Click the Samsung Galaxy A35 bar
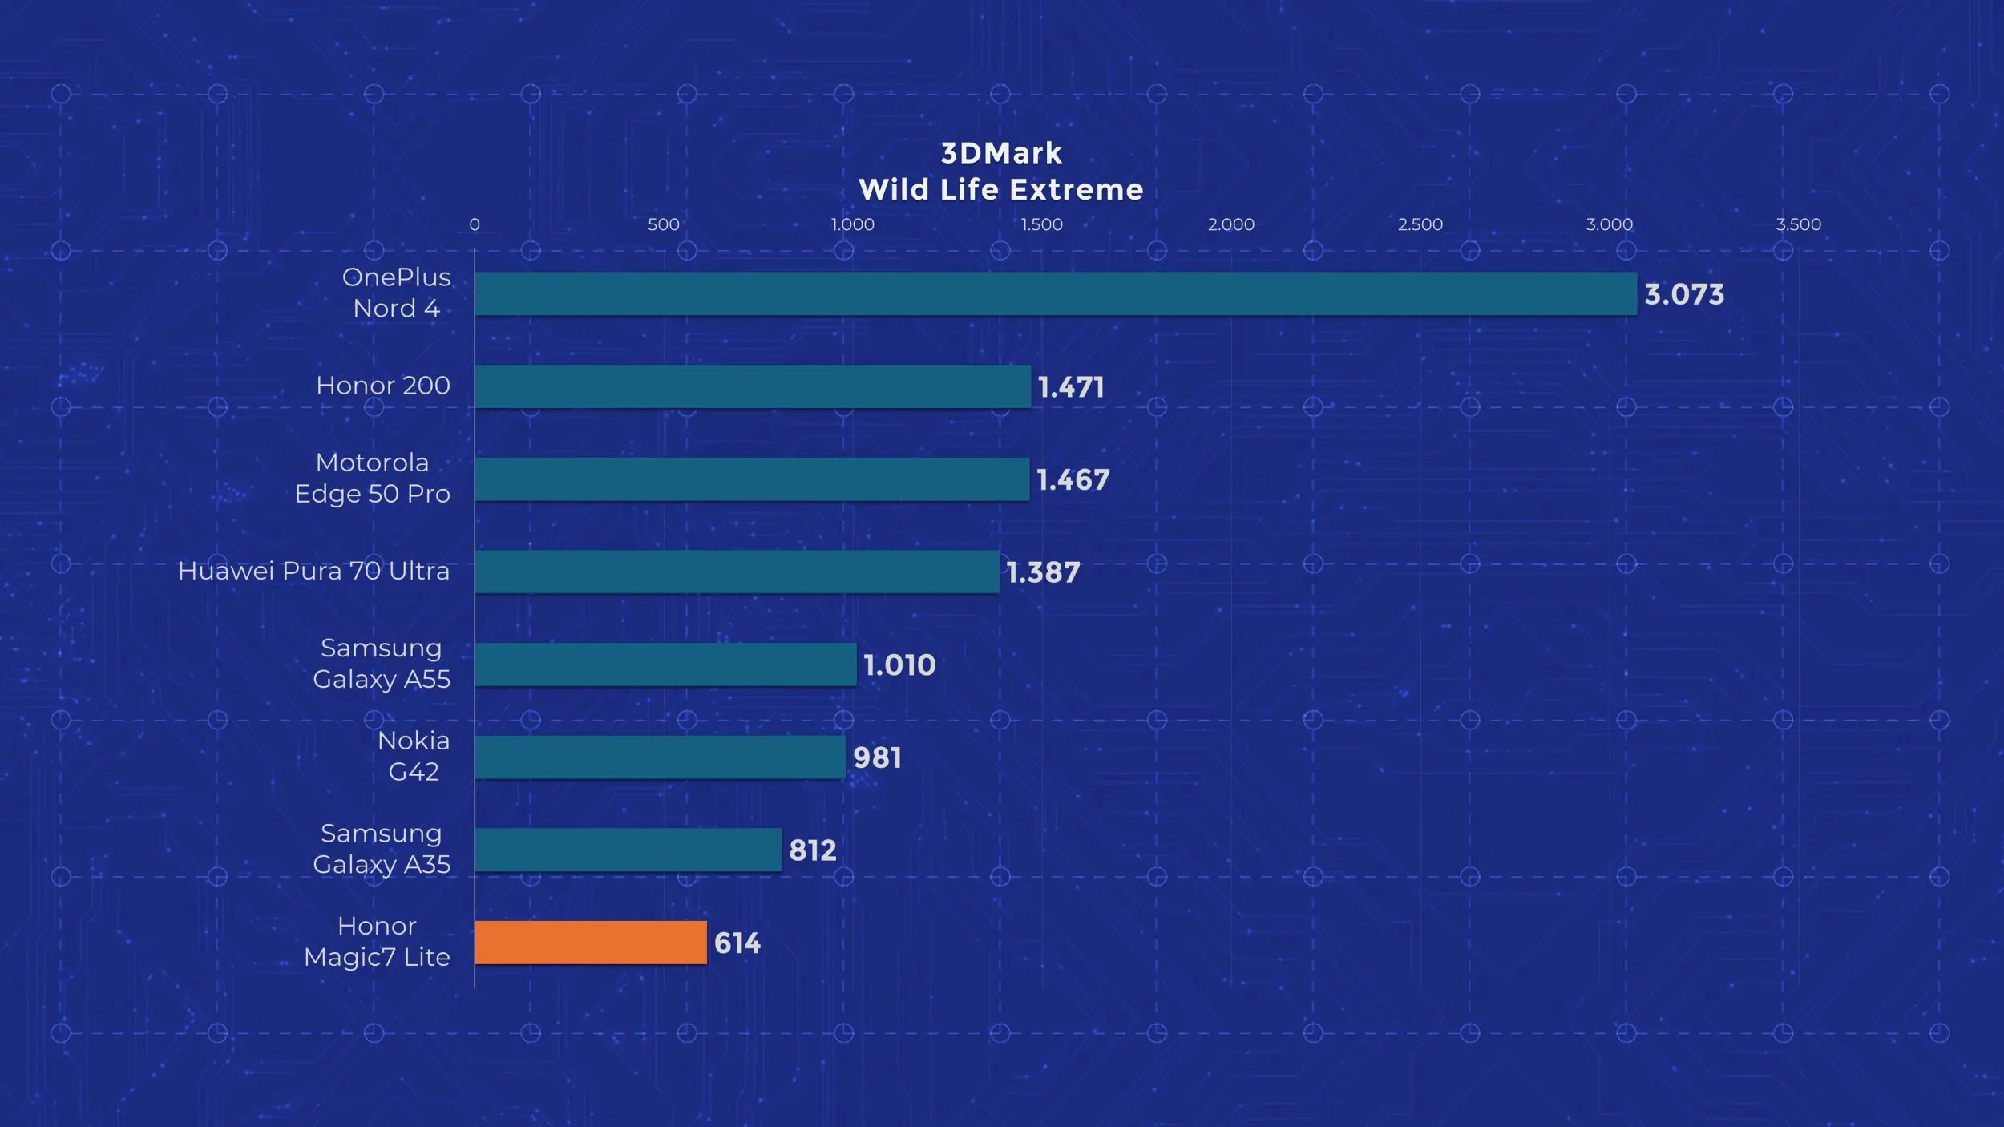 pos(628,850)
